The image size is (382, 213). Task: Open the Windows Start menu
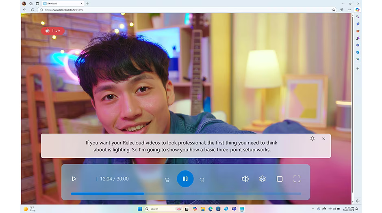pyautogui.click(x=140, y=209)
